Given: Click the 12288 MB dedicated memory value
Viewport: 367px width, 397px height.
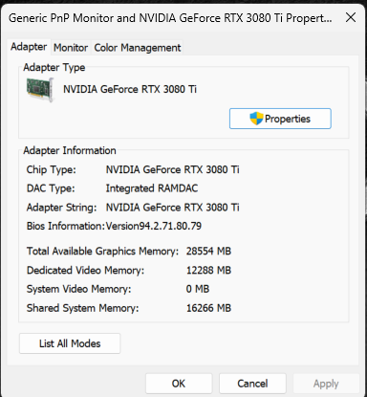Looking at the screenshot, I should click(x=208, y=270).
